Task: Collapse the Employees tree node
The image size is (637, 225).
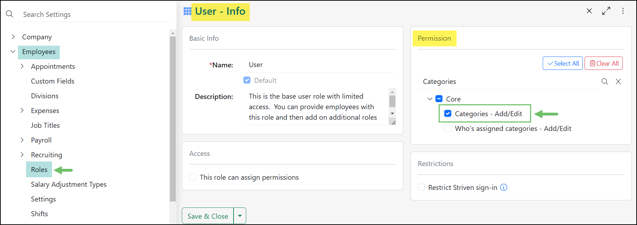Action: point(13,52)
